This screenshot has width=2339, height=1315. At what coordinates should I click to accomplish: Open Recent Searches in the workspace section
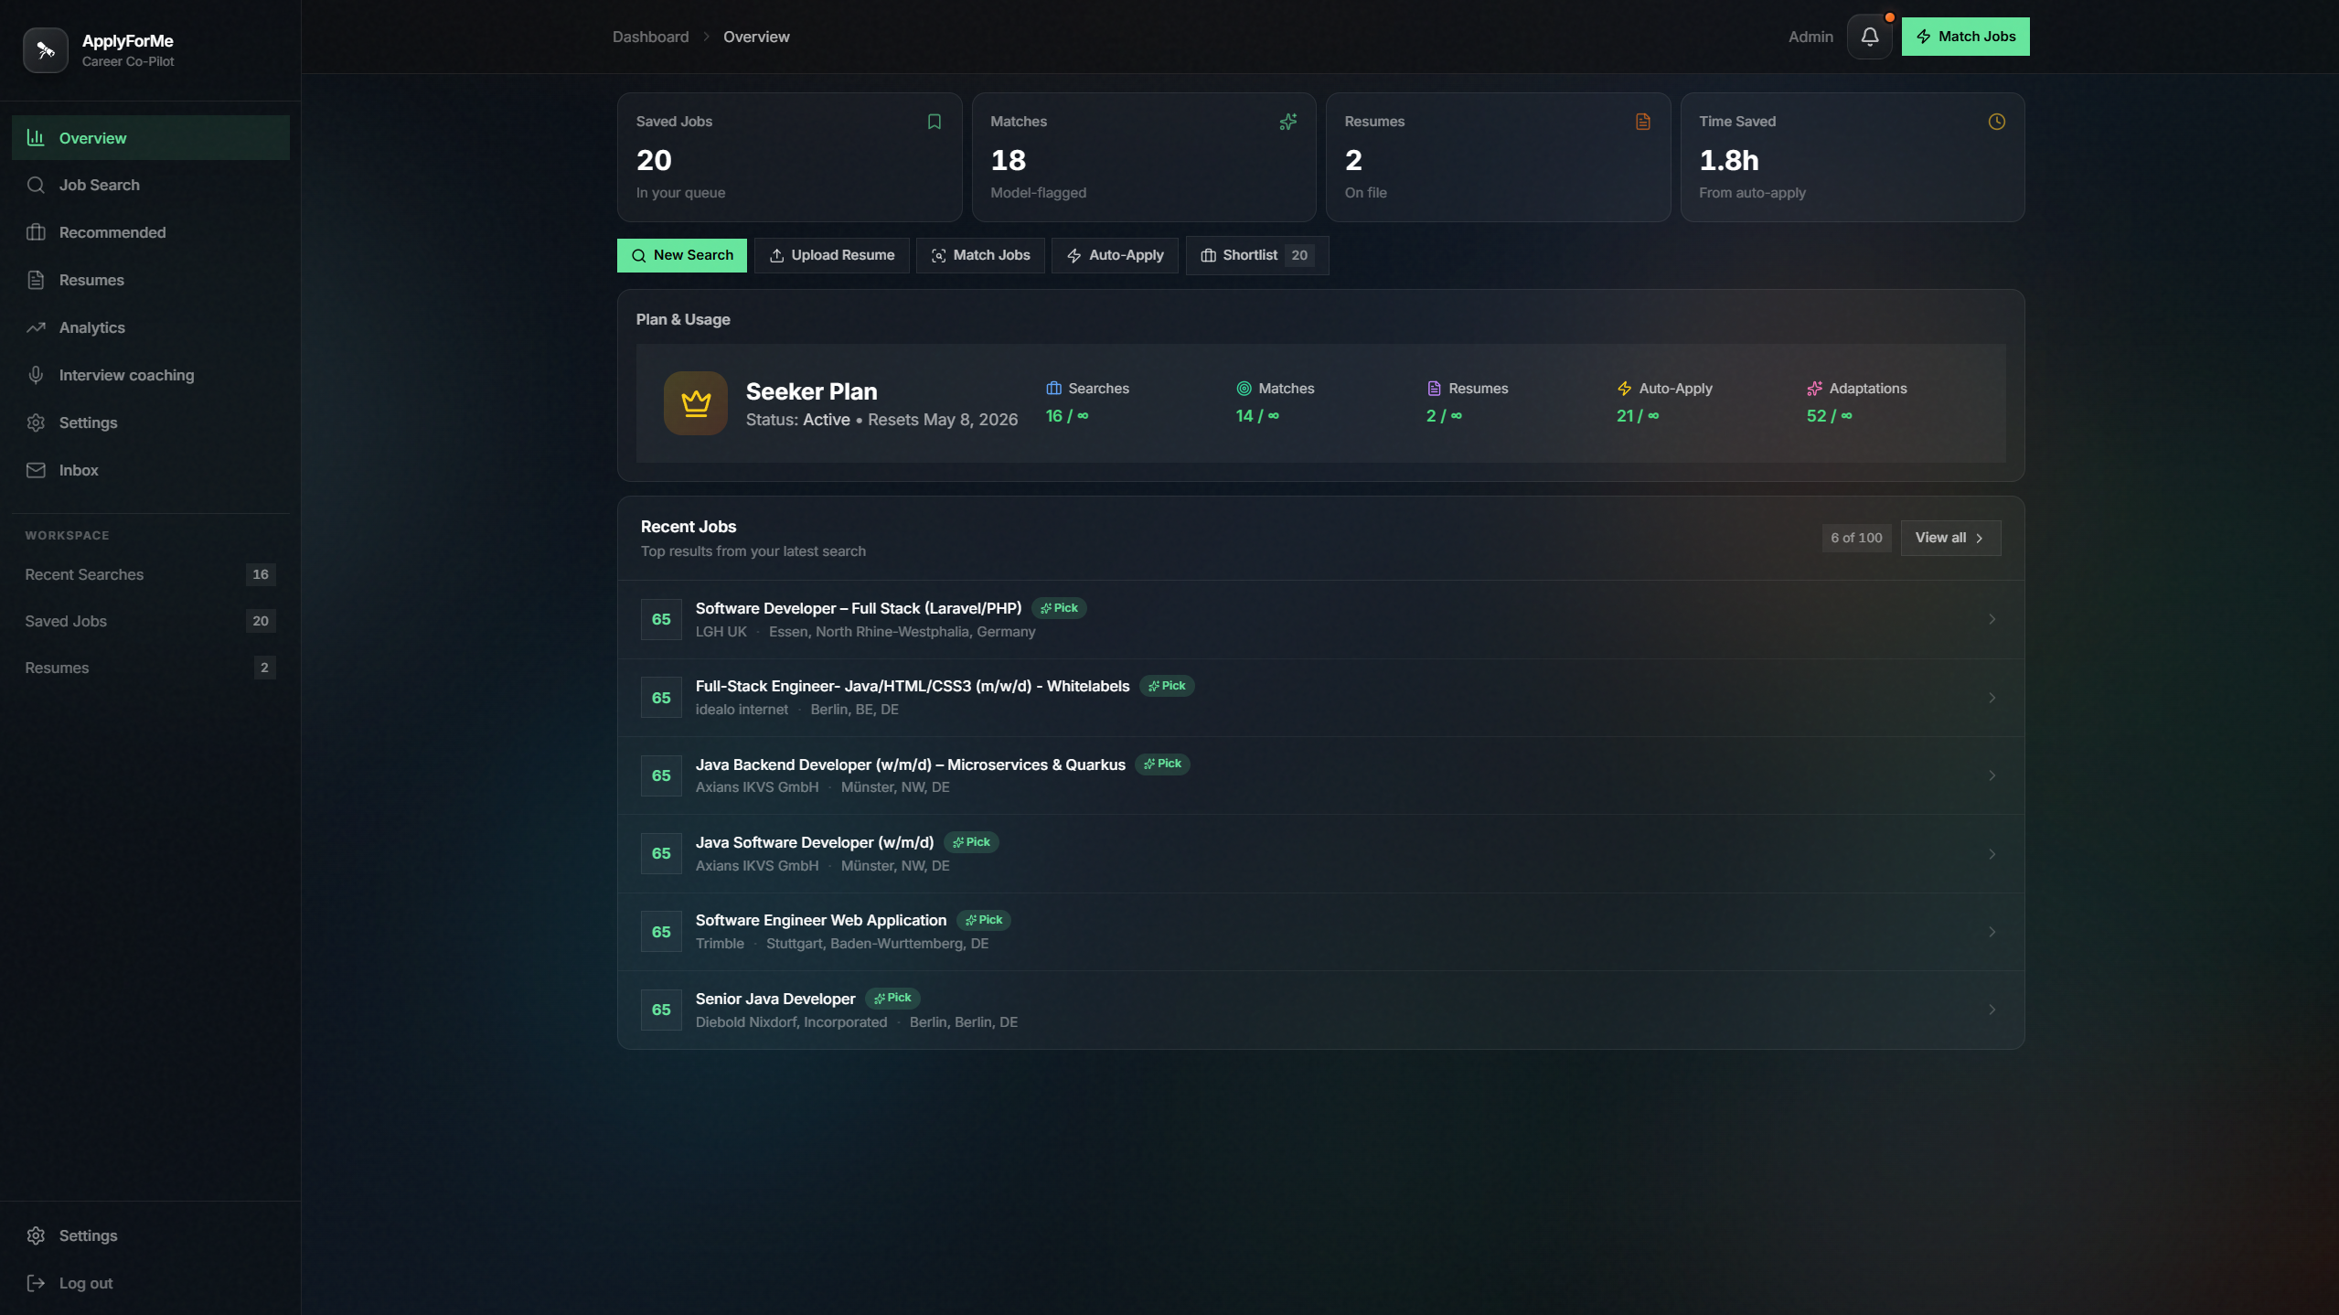(84, 574)
